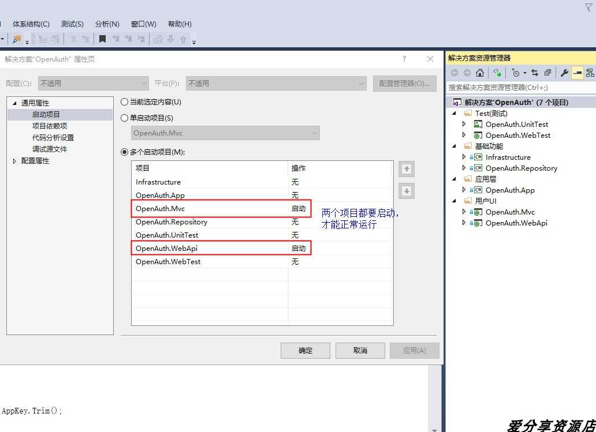Viewport: 596px width, 432px height.
Task: Click the 应用(A) button
Action: (x=414, y=351)
